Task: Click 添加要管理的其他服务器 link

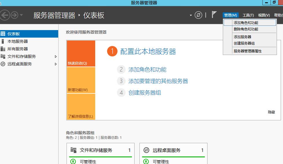Action: click(x=158, y=81)
